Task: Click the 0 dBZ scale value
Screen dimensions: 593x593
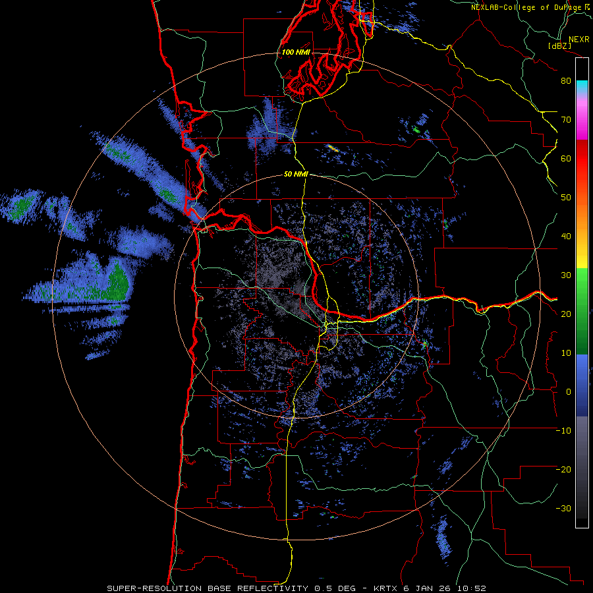Action: coord(569,392)
